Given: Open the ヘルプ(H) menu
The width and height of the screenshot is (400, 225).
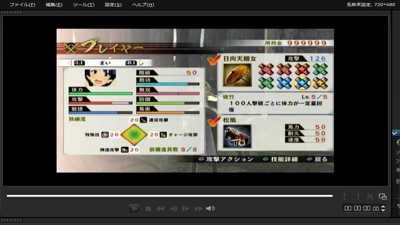Looking at the screenshot, I should click(143, 5).
